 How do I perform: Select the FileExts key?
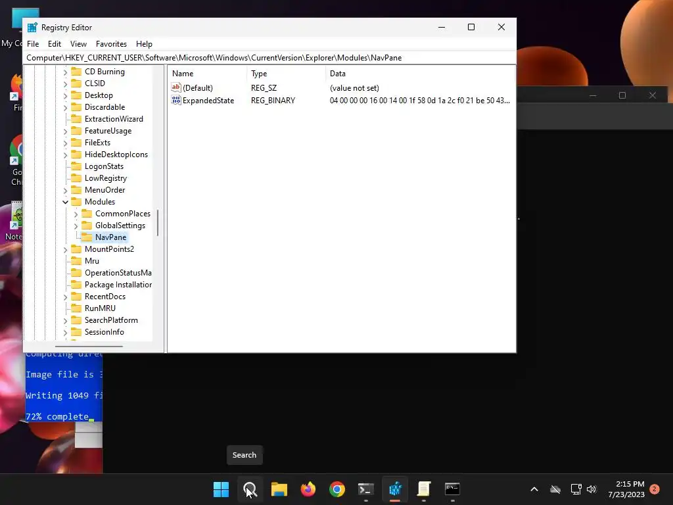[x=97, y=143]
